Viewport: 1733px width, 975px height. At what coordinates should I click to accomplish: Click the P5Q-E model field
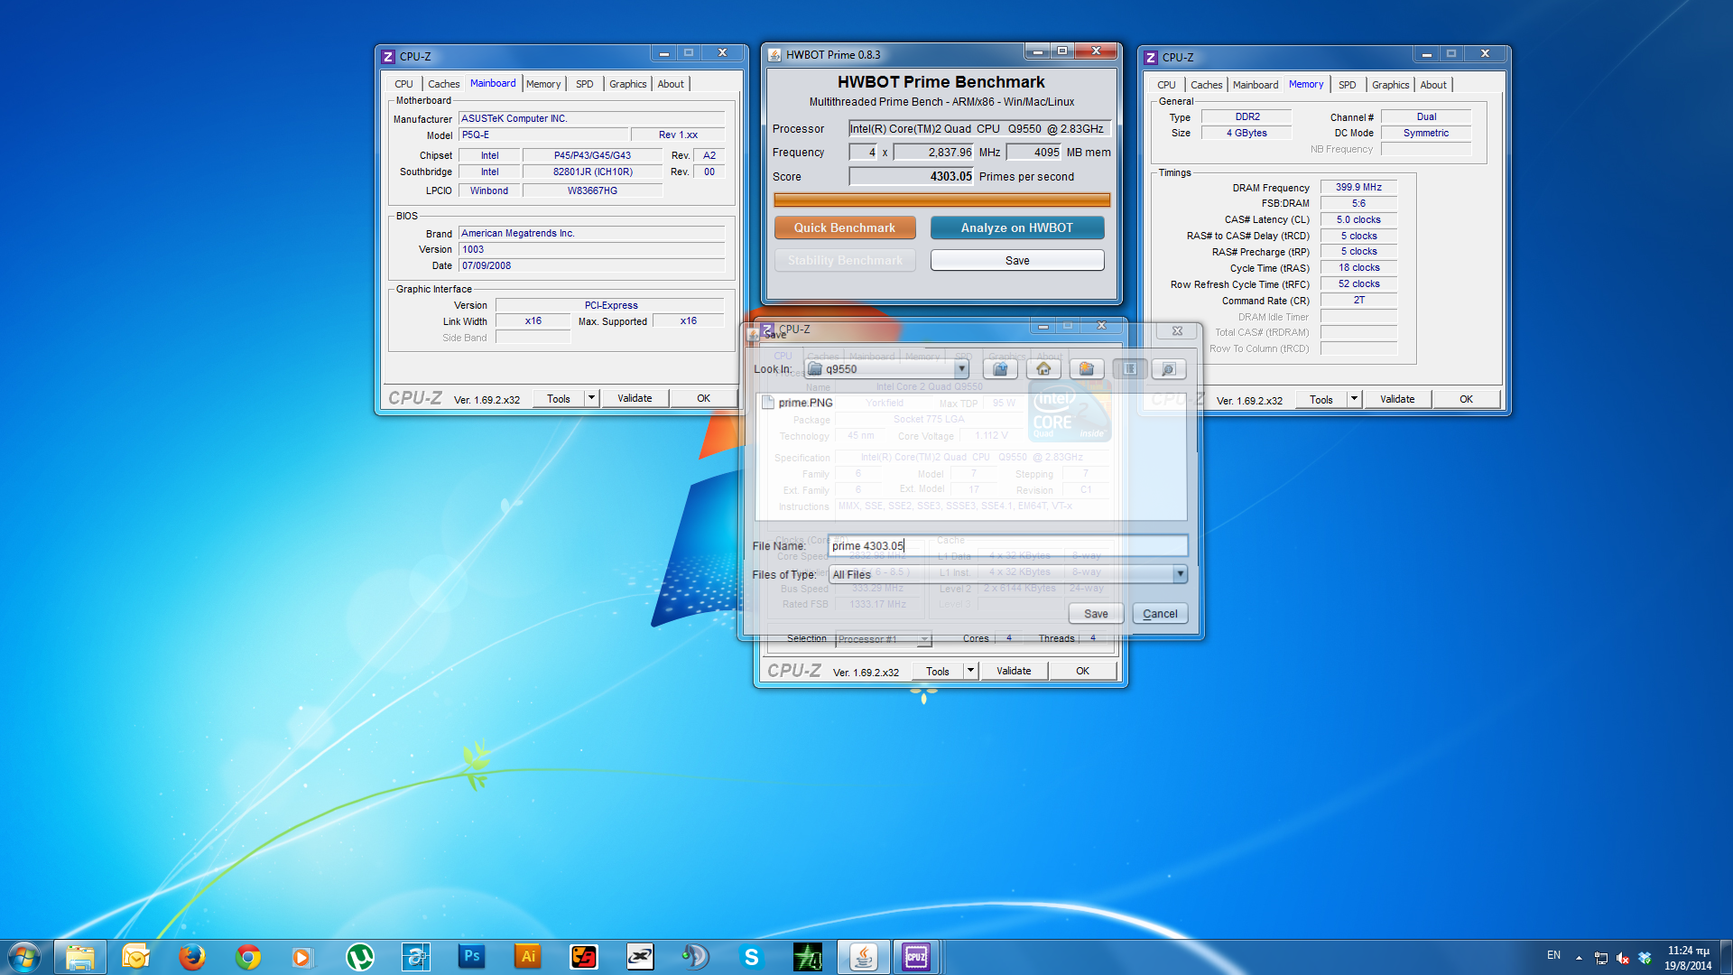tap(542, 135)
